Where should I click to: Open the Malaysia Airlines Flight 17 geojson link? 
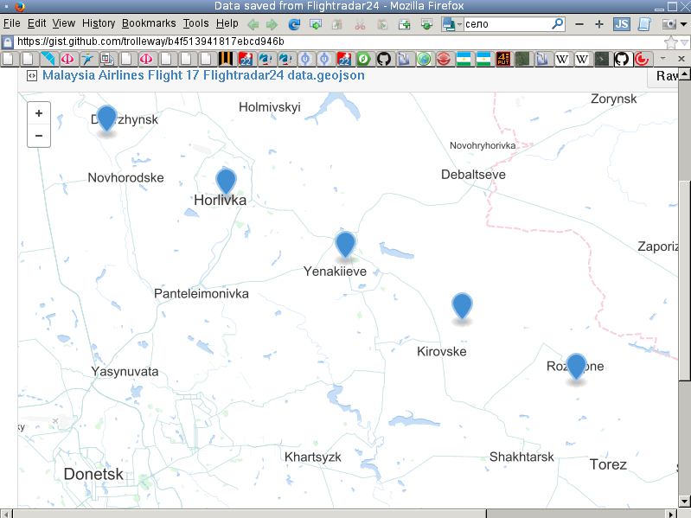point(203,75)
